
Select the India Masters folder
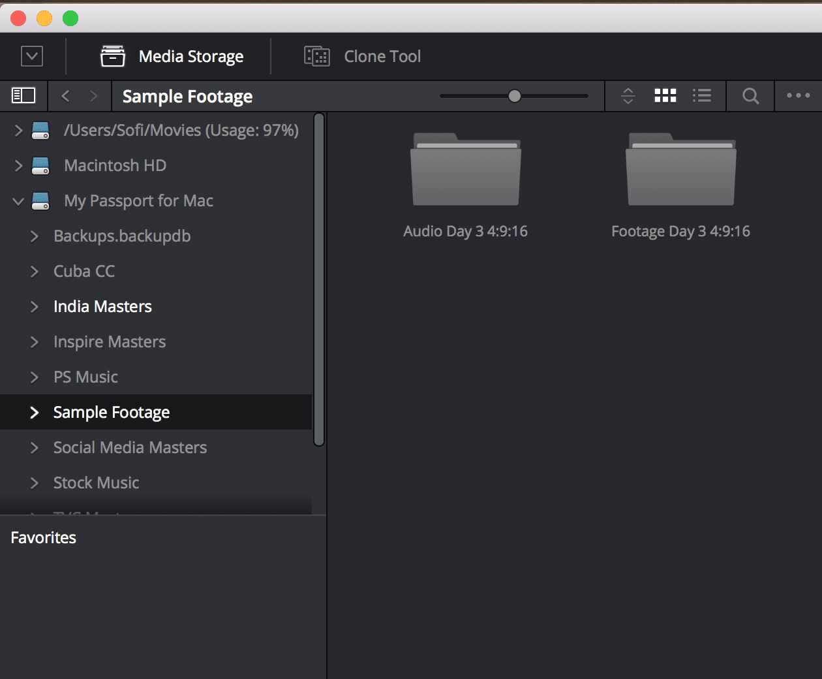click(x=102, y=306)
